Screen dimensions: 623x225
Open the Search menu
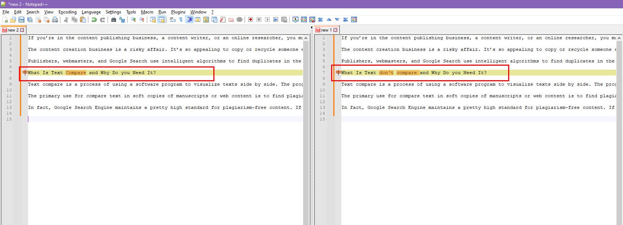[33, 12]
